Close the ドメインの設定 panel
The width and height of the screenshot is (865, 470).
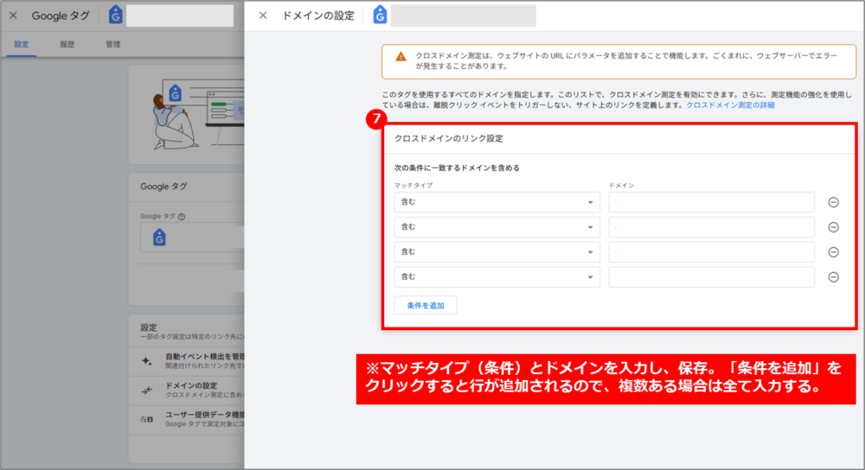tap(263, 16)
